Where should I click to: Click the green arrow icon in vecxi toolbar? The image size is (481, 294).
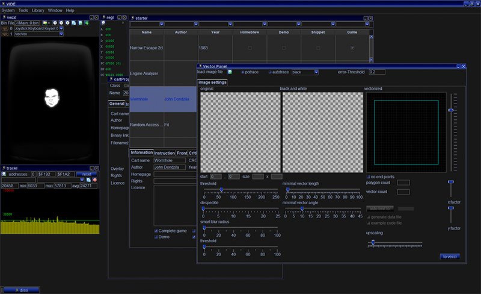pyautogui.click(x=87, y=23)
